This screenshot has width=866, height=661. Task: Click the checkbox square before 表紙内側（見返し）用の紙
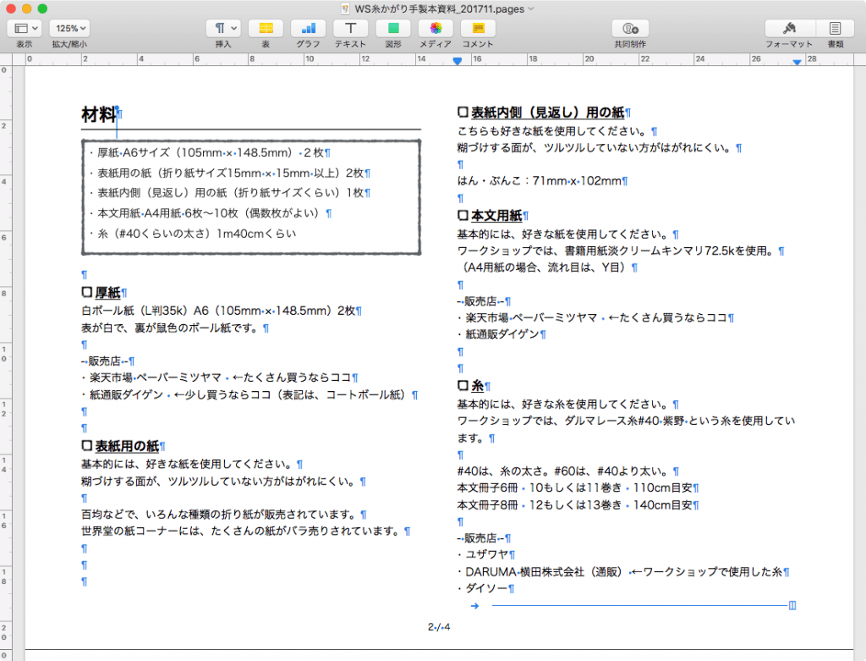point(463,112)
